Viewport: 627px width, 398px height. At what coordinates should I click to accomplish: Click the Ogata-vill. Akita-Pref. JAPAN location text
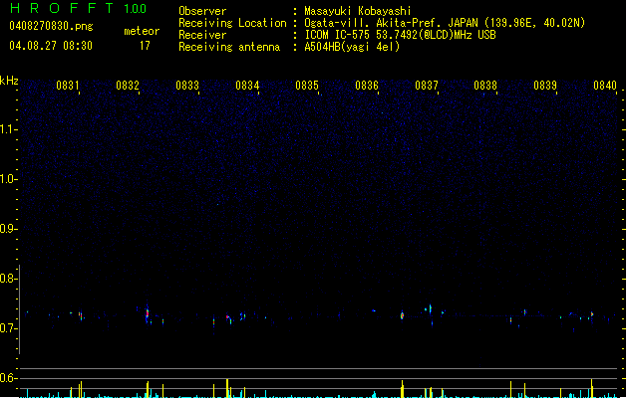point(445,23)
